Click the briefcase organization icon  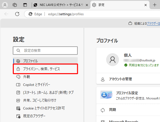(130, 23)
